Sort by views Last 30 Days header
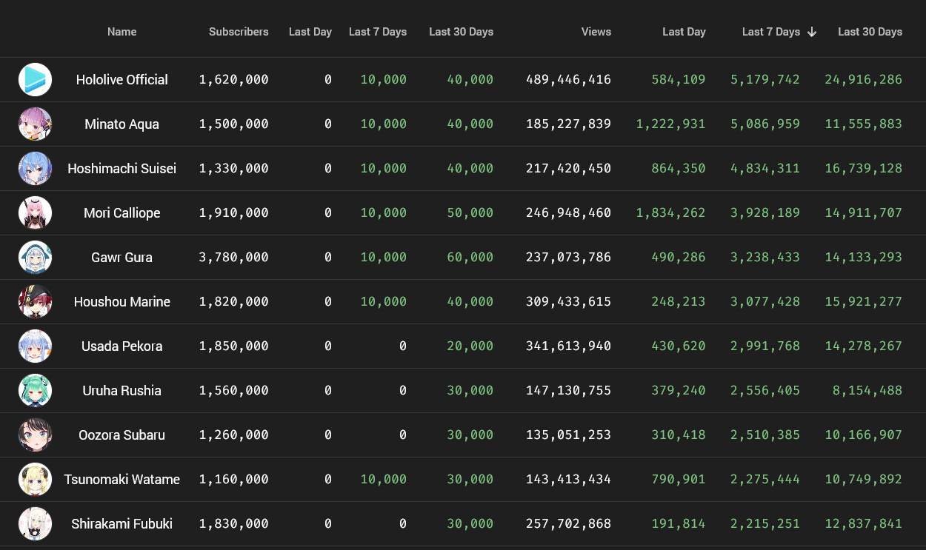Screen dimensions: 926x550 tap(870, 32)
